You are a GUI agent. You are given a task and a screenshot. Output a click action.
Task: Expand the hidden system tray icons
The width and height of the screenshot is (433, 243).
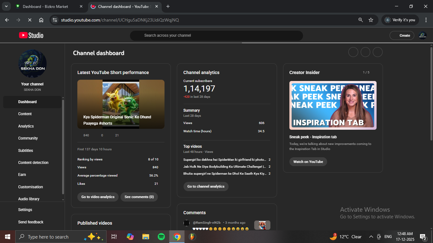click(x=371, y=237)
